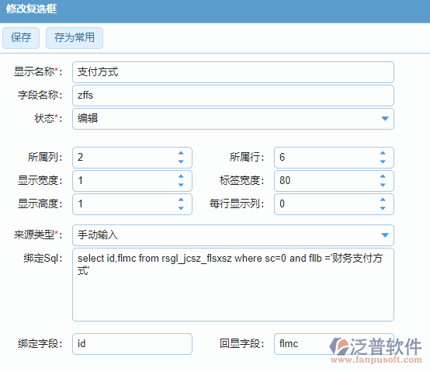Increase the 所属列 value with up arrow
This screenshot has height=372, width=430.
181,153
